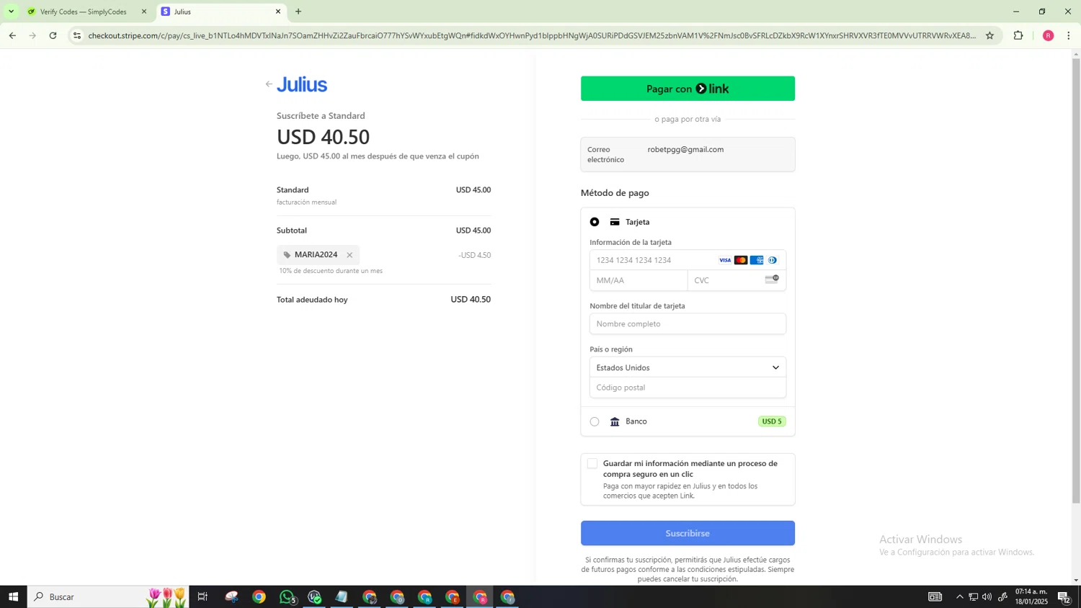Screen dimensions: 1081x608
Task: Click the coupon tag icon beside MARIA2024
Action: [x=287, y=255]
